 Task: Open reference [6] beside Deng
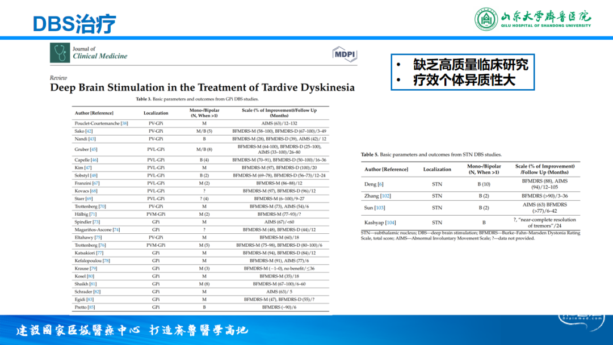[380, 184]
